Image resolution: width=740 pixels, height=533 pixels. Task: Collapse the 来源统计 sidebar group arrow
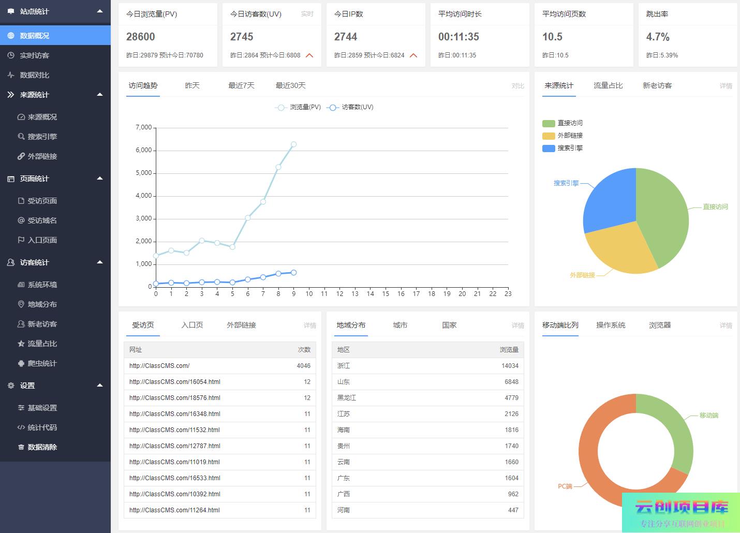(x=100, y=95)
